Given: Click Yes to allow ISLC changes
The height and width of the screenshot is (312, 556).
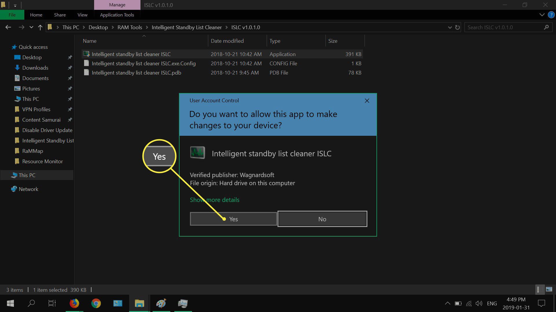Looking at the screenshot, I should tap(233, 219).
